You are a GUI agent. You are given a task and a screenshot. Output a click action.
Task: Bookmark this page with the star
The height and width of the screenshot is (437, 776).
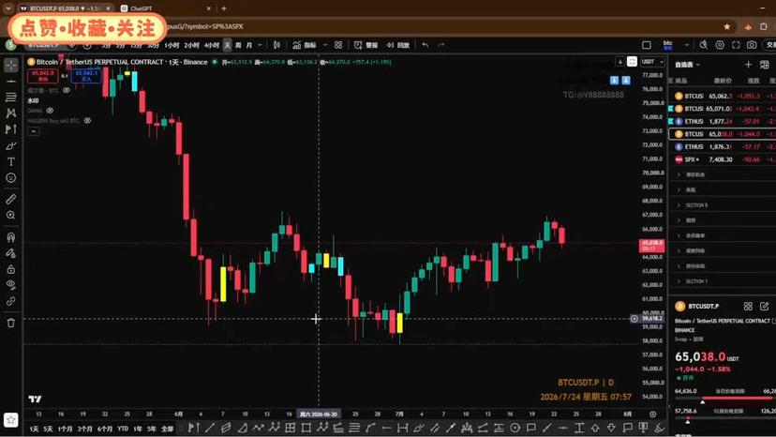point(726,27)
